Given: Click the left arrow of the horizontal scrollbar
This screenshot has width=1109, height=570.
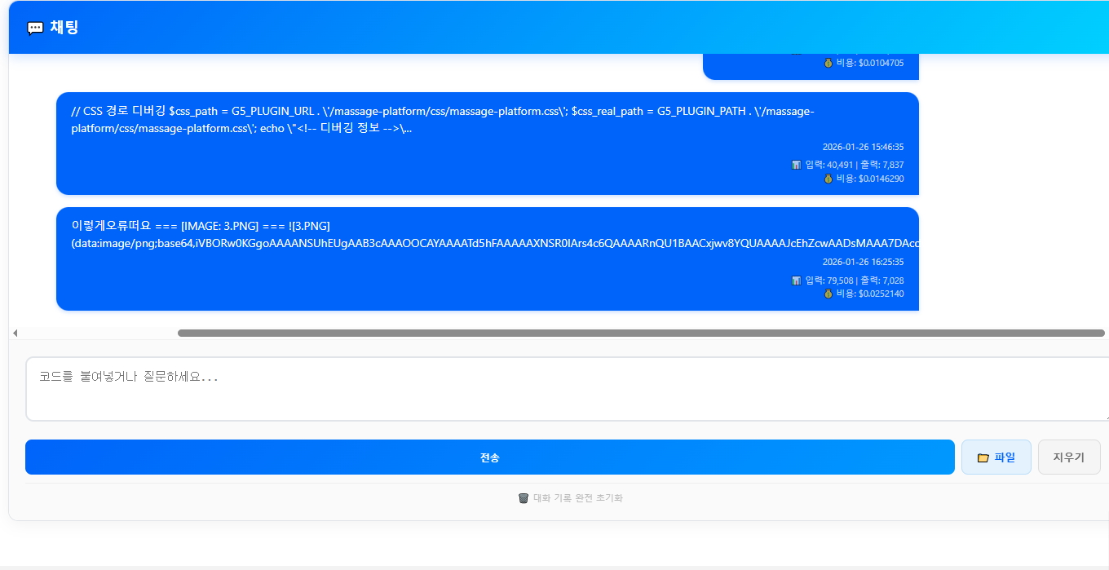Looking at the screenshot, I should click(15, 333).
